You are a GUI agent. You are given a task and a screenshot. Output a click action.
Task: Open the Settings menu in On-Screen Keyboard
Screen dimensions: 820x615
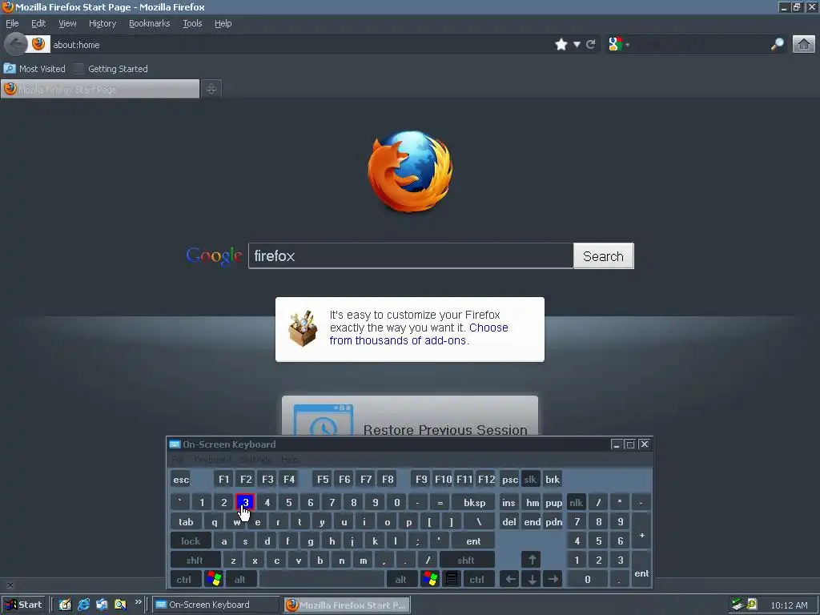[256, 460]
